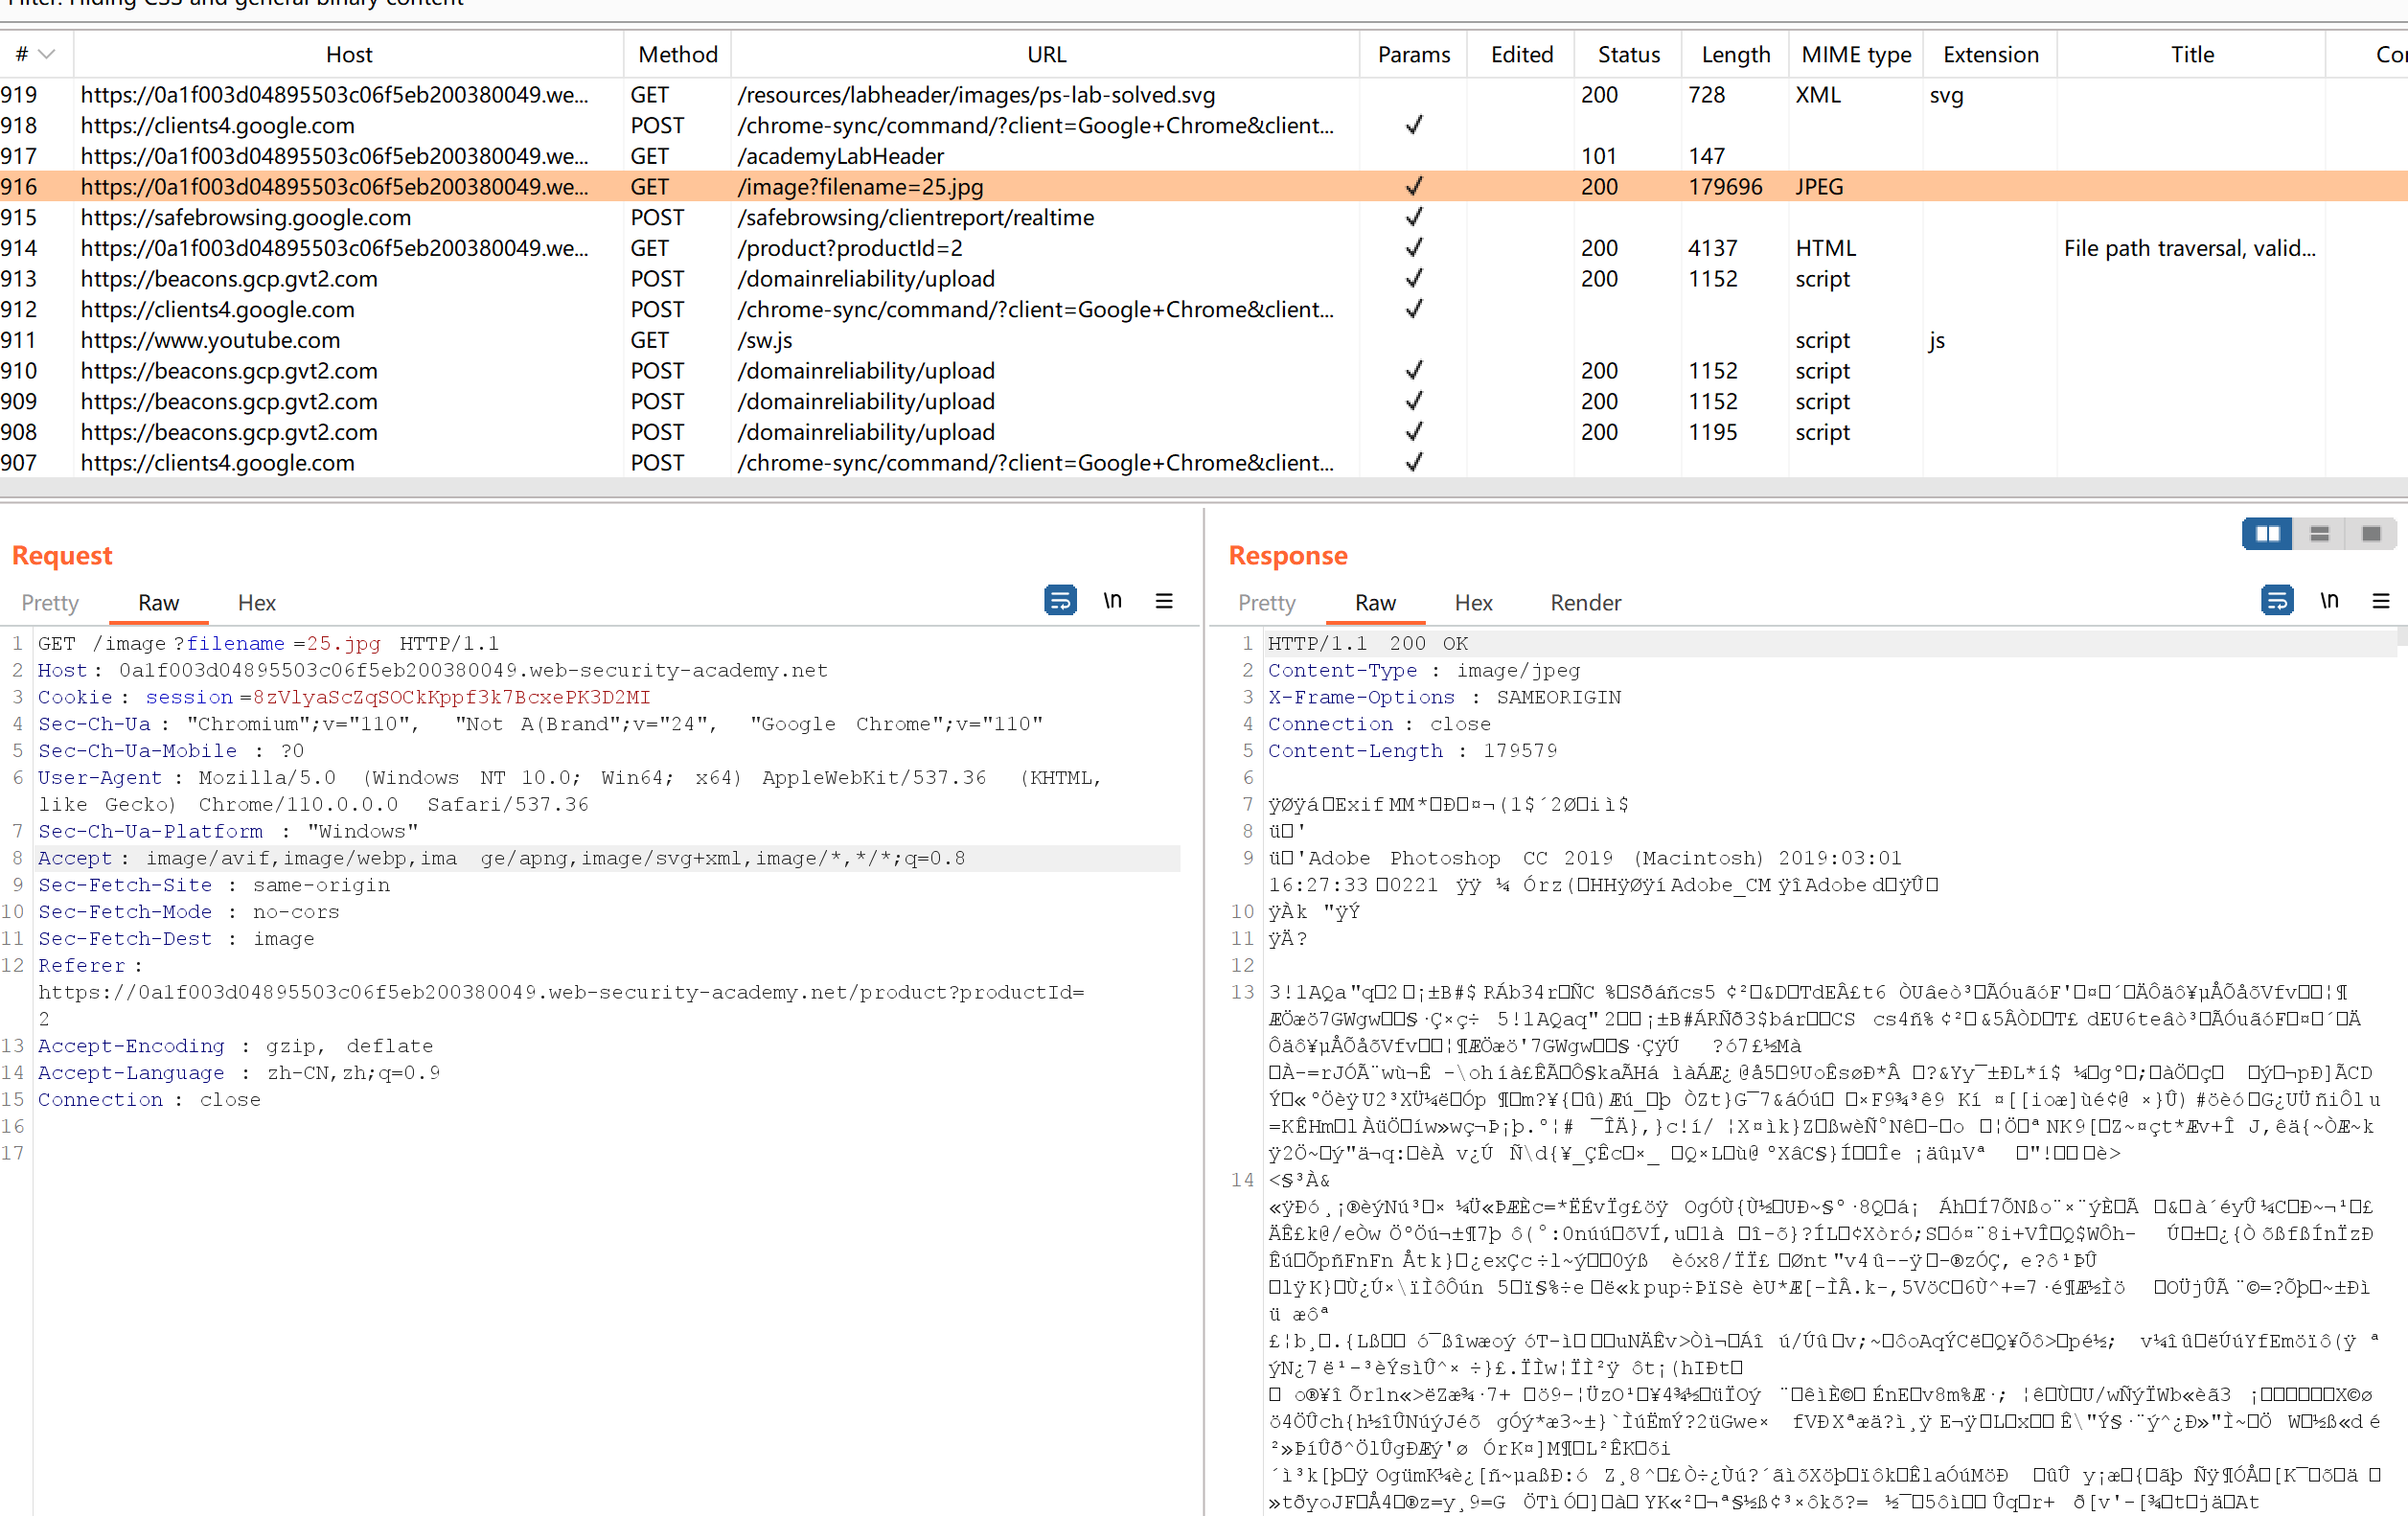
Task: Click sort arrow in # column header
Action: point(46,54)
